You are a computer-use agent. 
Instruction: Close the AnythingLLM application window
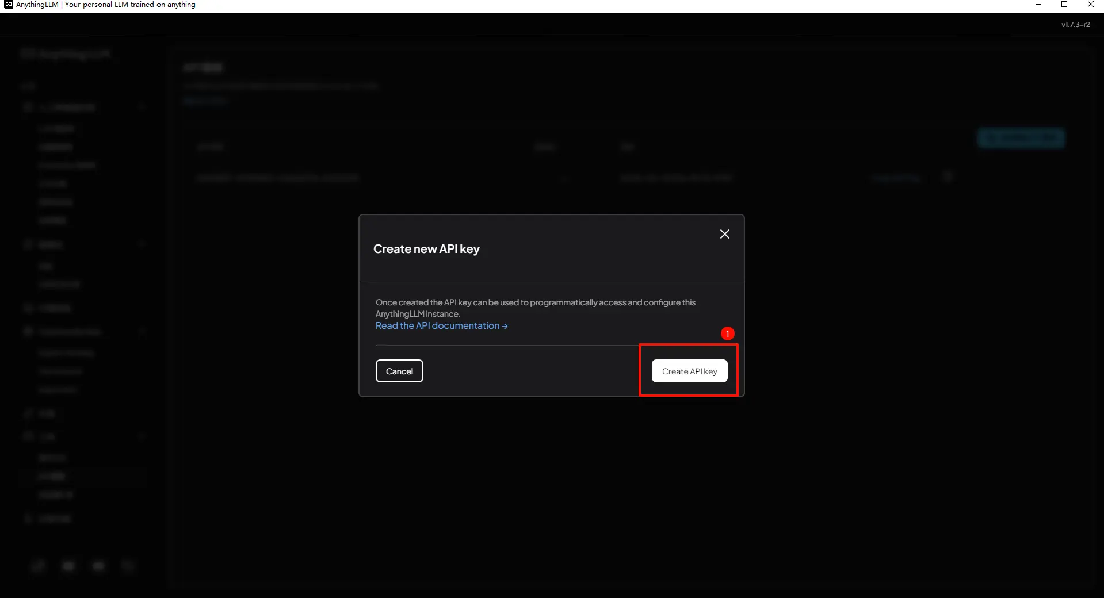pos(1090,5)
